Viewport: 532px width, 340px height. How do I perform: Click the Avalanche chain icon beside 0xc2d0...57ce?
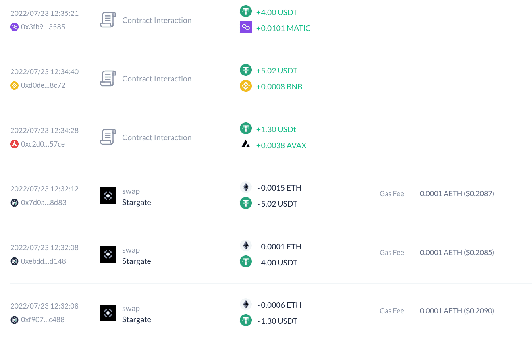pos(14,144)
